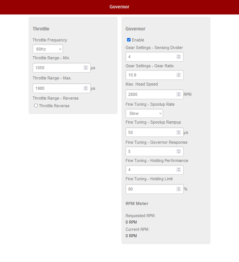Select the Gear Ratio input field
This screenshot has width=239, height=262.
tap(151, 75)
